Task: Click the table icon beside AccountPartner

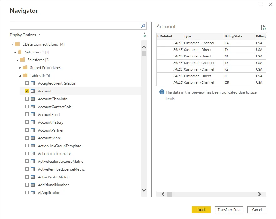Action: click(x=33, y=130)
